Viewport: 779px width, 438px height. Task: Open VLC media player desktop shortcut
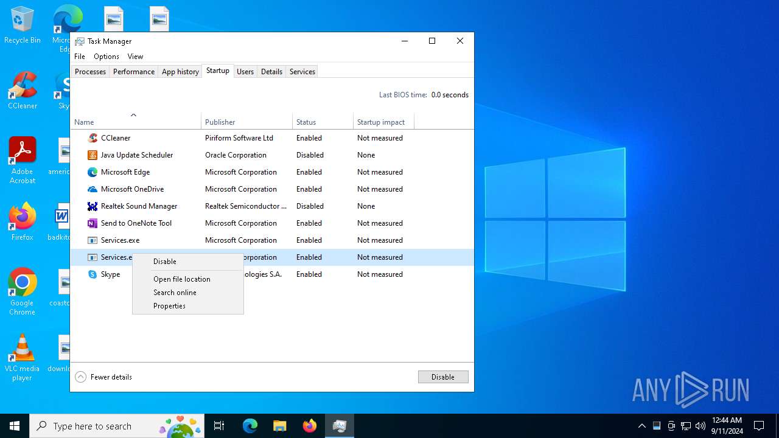23,358
